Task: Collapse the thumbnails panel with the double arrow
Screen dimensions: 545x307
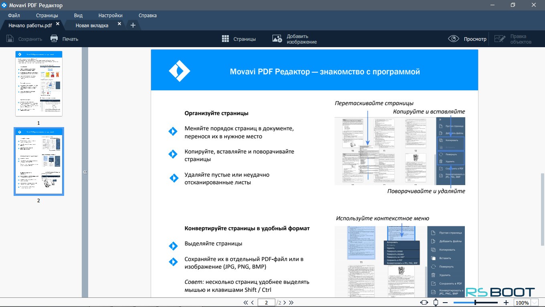Action: click(x=85, y=172)
